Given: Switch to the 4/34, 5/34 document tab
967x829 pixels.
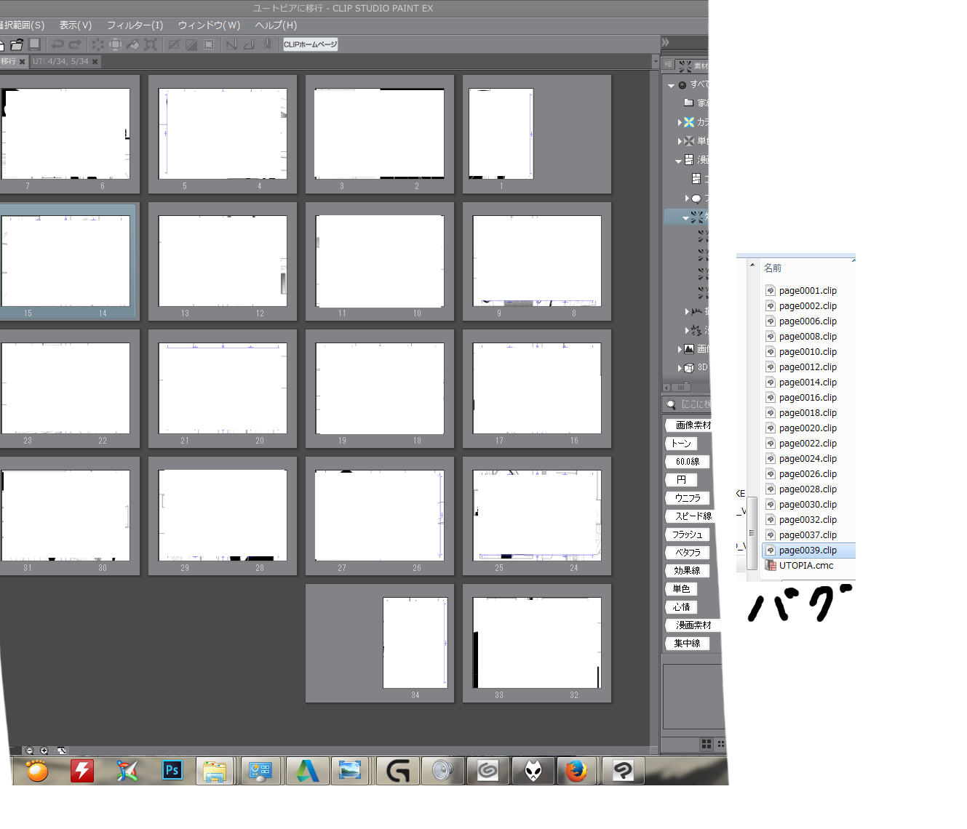Looking at the screenshot, I should point(60,62).
